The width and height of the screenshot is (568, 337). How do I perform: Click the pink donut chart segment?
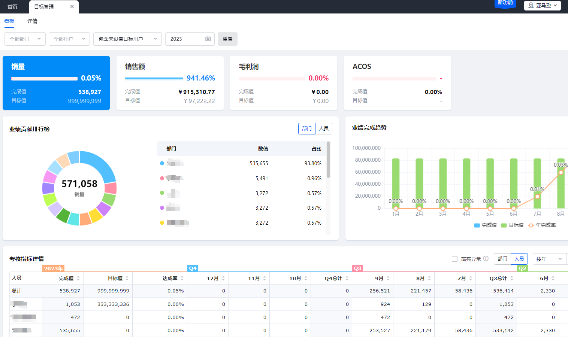coord(111,188)
